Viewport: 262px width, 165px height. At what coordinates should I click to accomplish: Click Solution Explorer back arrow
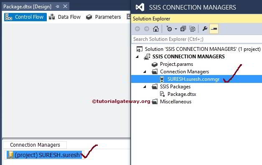[x=137, y=29]
